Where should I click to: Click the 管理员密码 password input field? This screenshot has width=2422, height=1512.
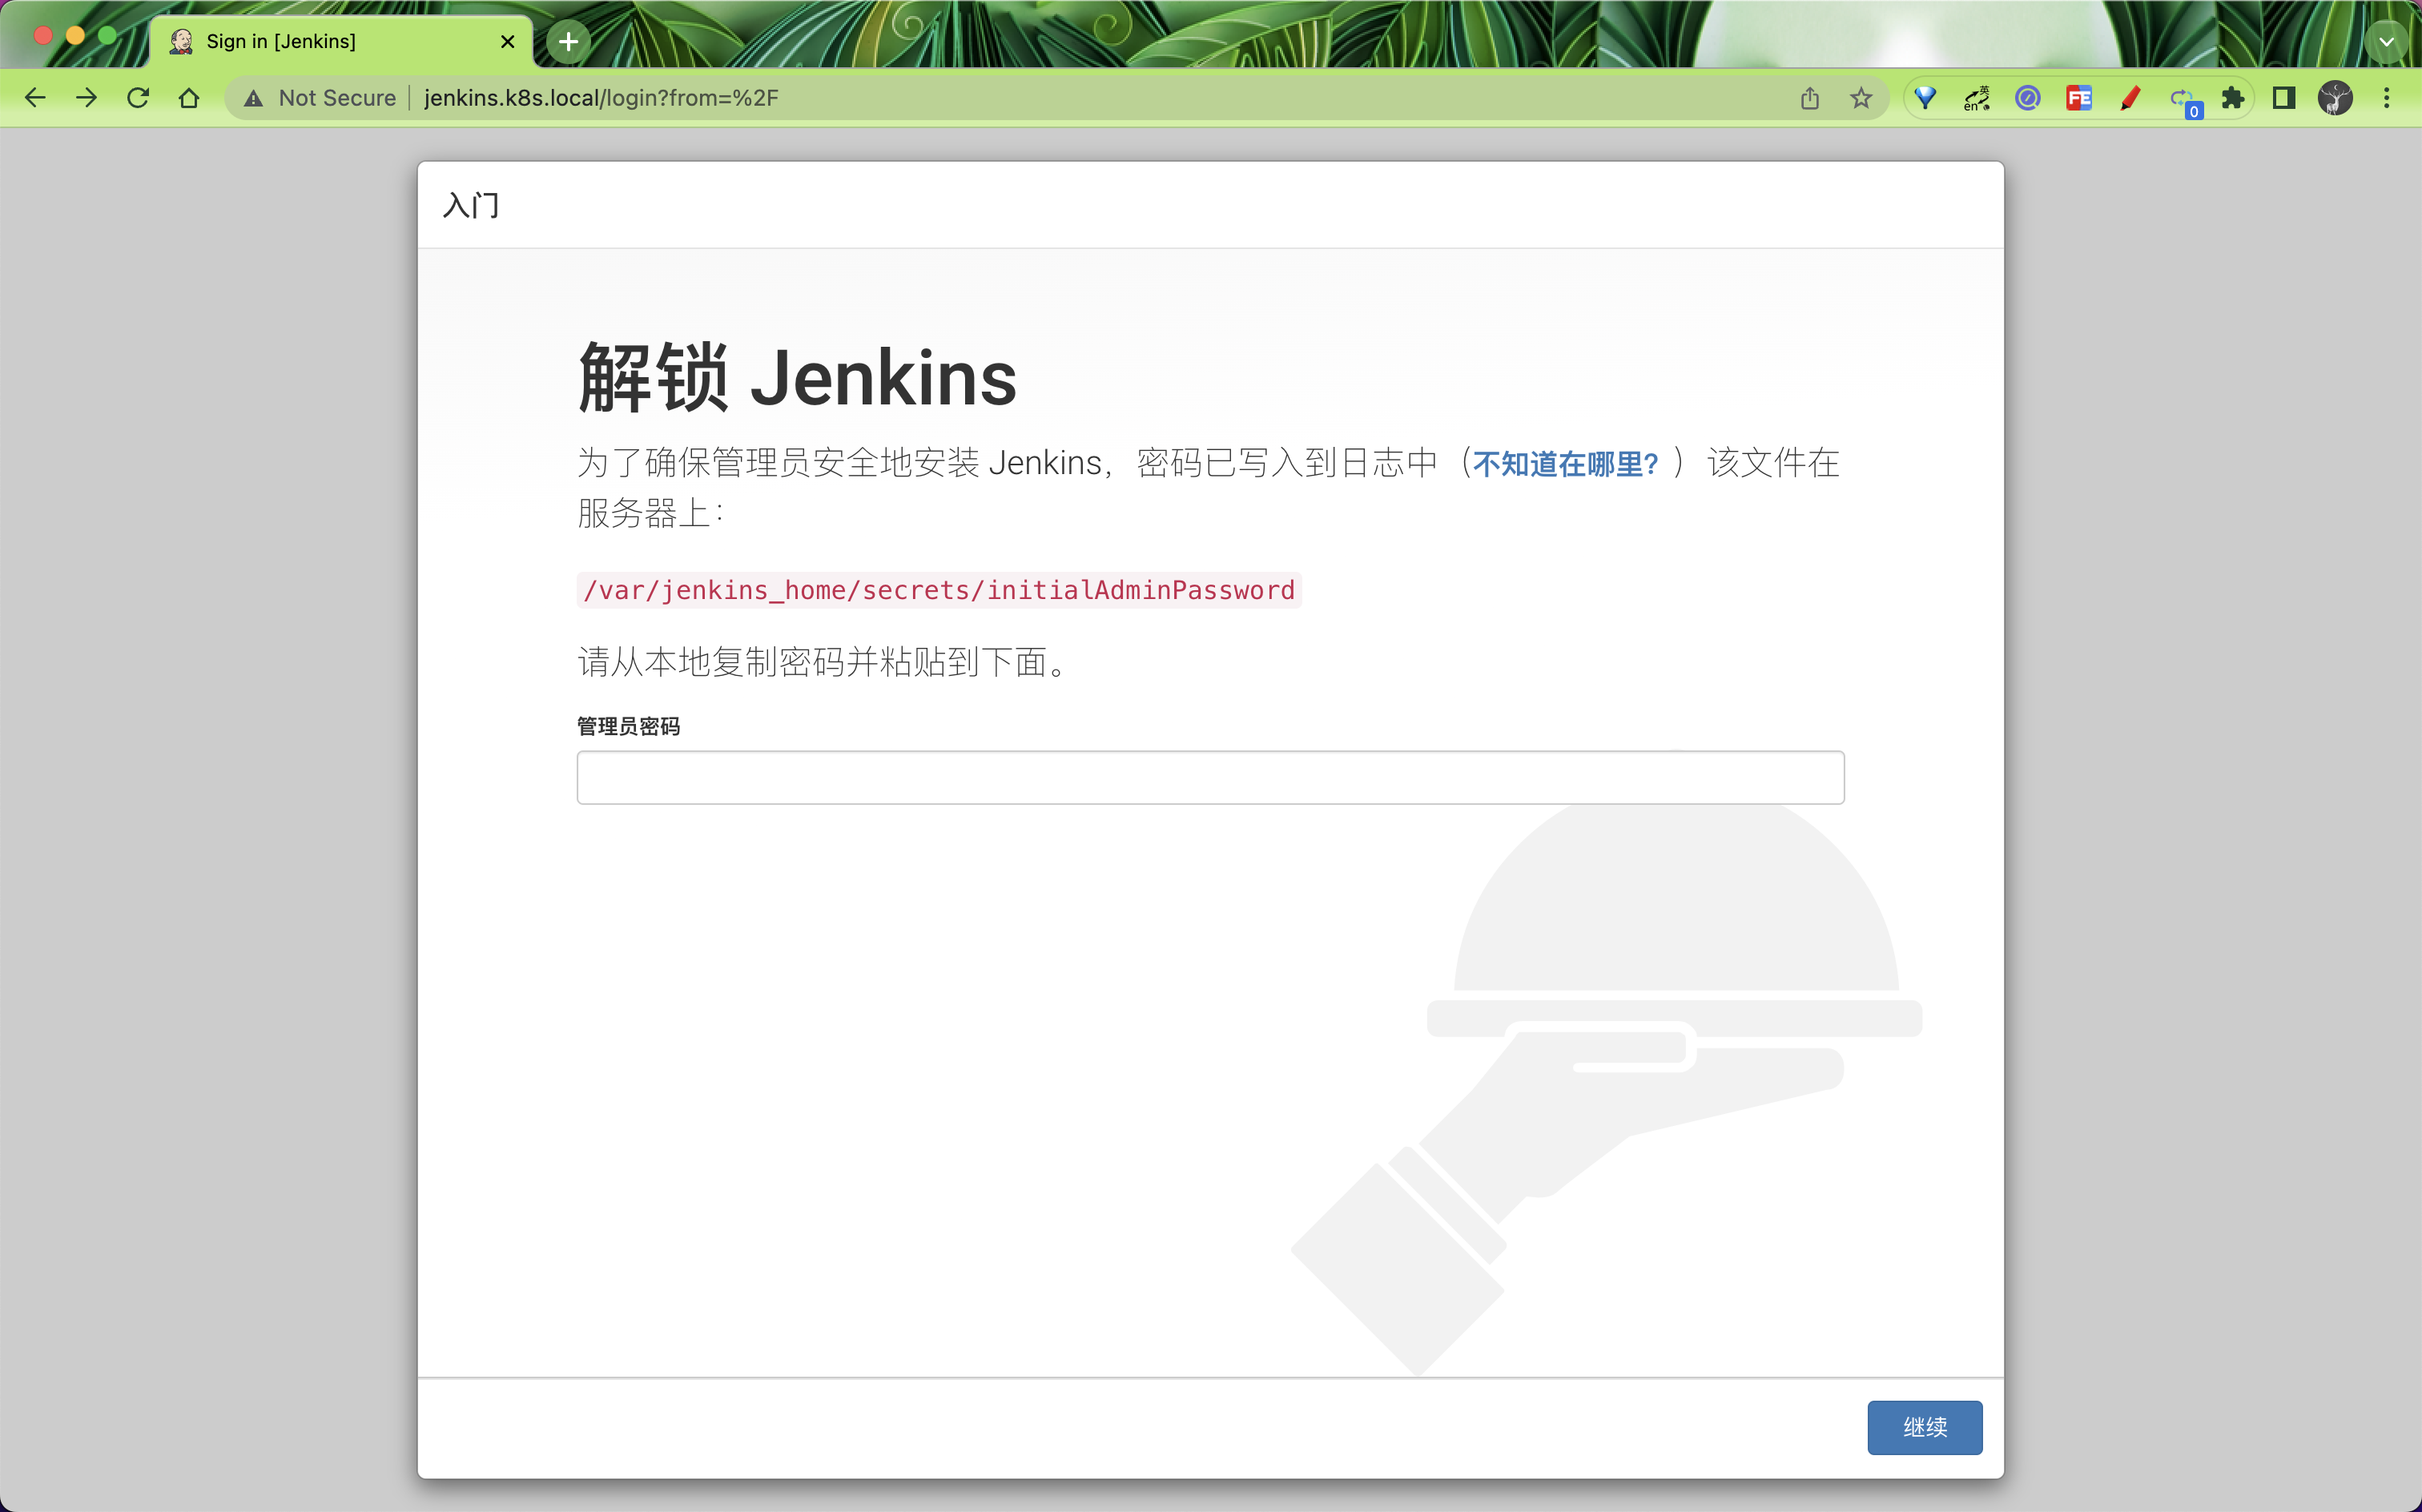(x=1209, y=777)
